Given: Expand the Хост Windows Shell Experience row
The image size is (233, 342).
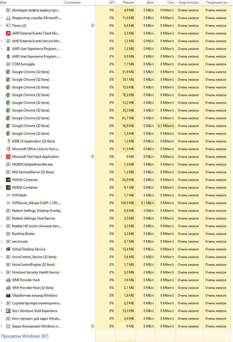Looking at the screenshot, I should (2, 311).
